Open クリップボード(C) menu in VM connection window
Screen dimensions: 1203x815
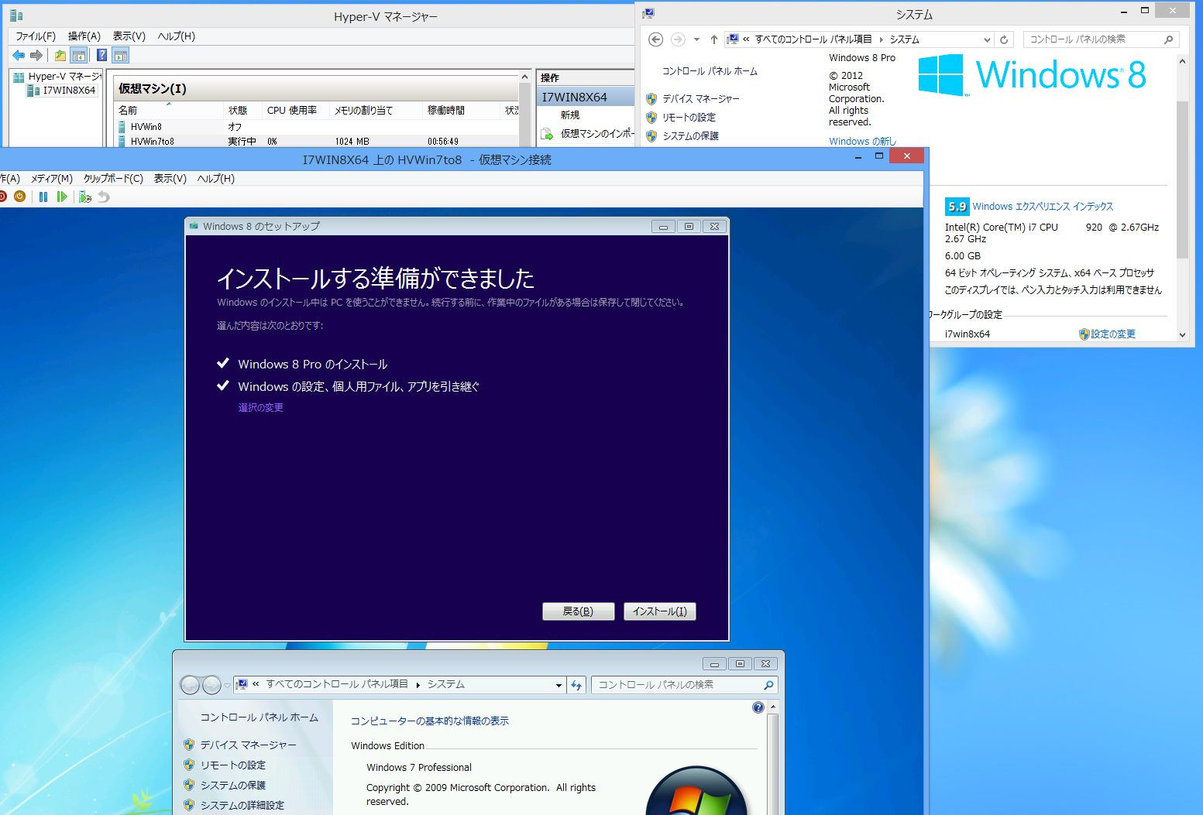coord(113,179)
